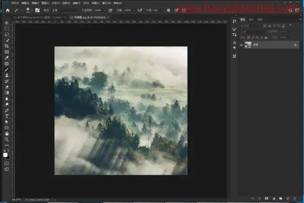
Task: Click the search magnifier at top right
Action: coord(291,10)
